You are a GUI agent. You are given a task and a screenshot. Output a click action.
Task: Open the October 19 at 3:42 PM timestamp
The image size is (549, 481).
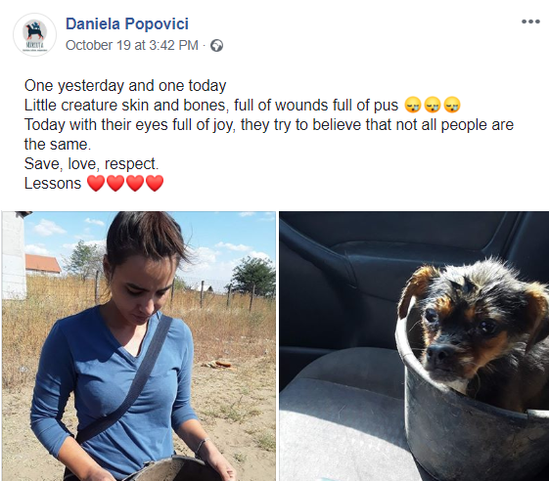(132, 46)
